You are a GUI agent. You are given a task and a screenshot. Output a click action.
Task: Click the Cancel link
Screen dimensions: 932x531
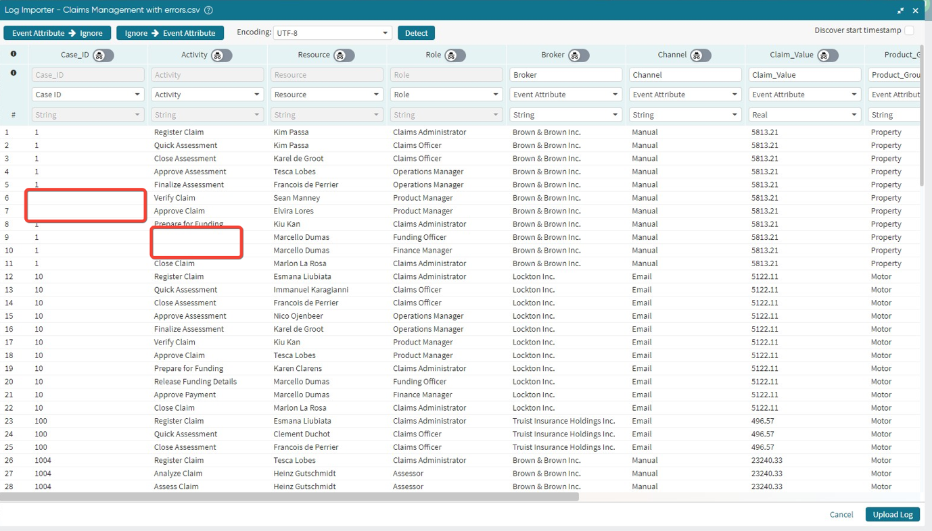pyautogui.click(x=841, y=515)
